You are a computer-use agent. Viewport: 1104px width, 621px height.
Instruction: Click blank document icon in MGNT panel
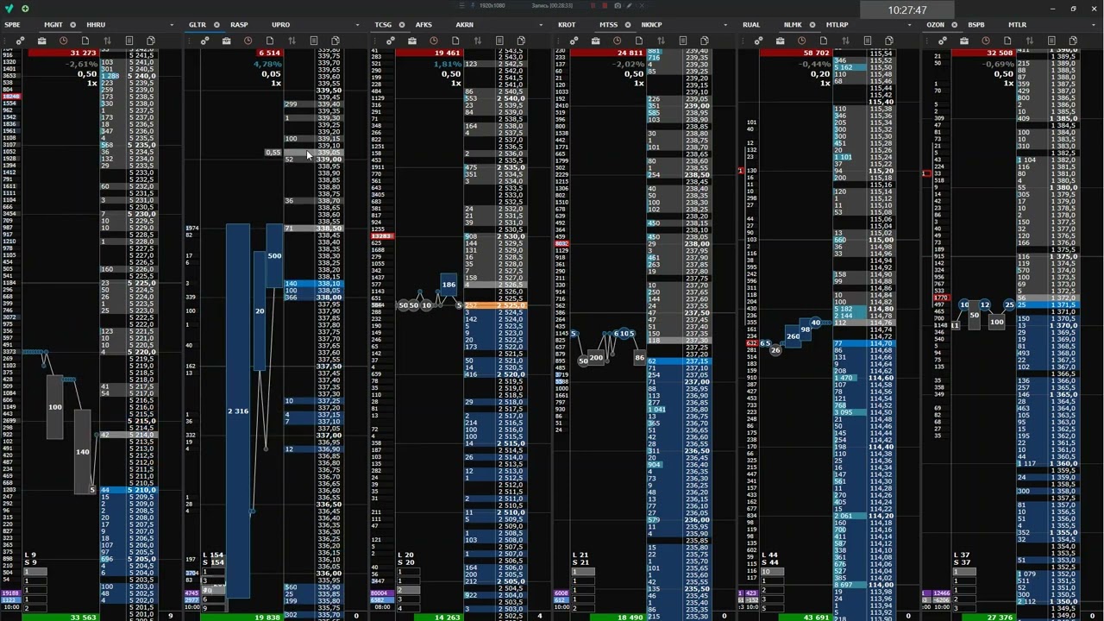85,41
